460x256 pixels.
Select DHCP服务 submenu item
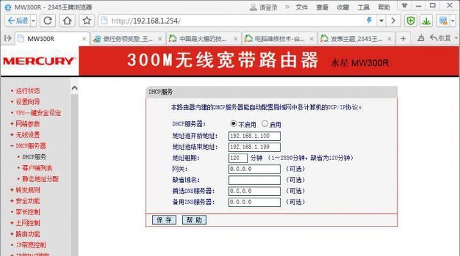pyautogui.click(x=34, y=157)
